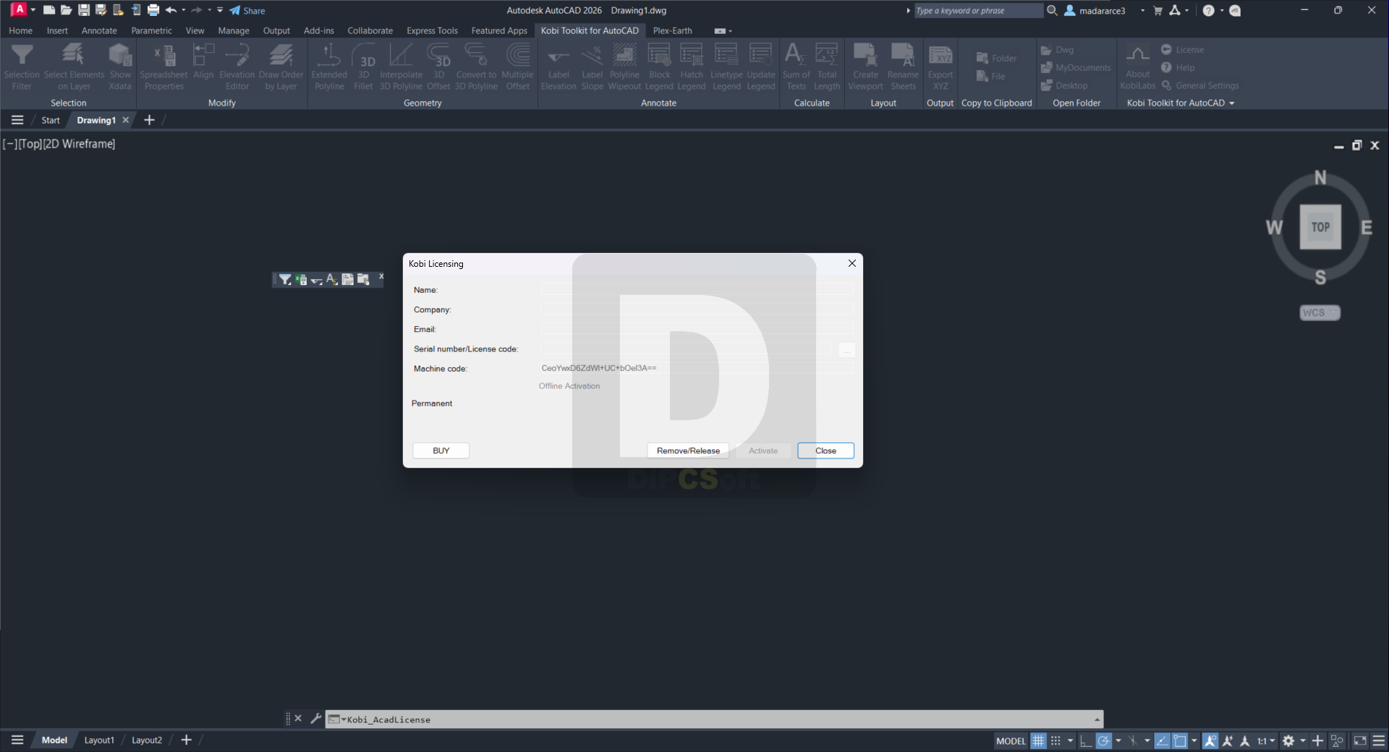Click the command line input field
The height and width of the screenshot is (752, 1389).
click(714, 719)
